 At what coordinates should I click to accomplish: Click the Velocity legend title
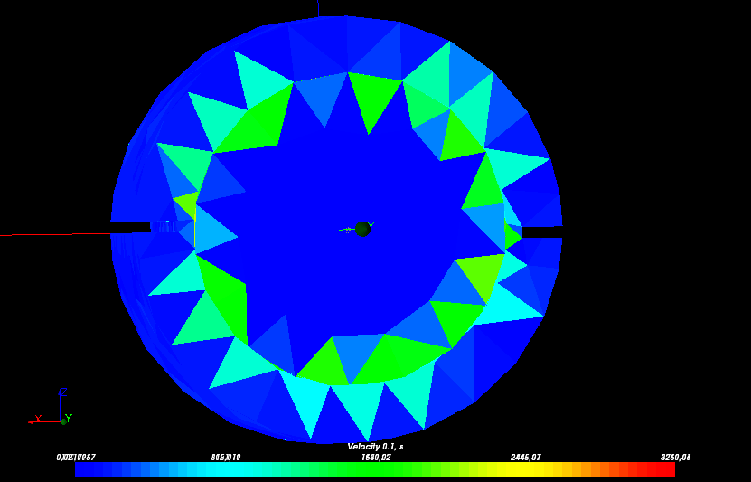click(375, 447)
